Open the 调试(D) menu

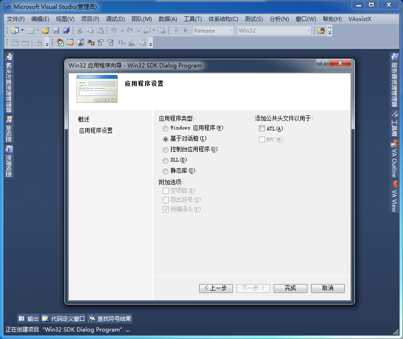(115, 19)
